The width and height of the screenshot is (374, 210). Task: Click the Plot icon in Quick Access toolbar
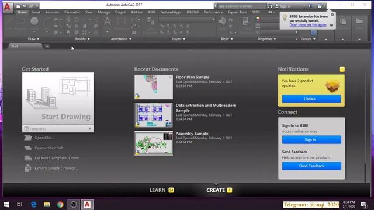(x=31, y=6)
